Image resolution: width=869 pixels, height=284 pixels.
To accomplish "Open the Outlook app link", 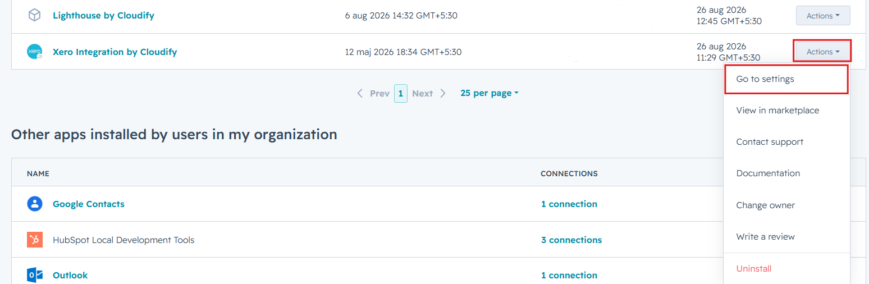I will coord(70,275).
